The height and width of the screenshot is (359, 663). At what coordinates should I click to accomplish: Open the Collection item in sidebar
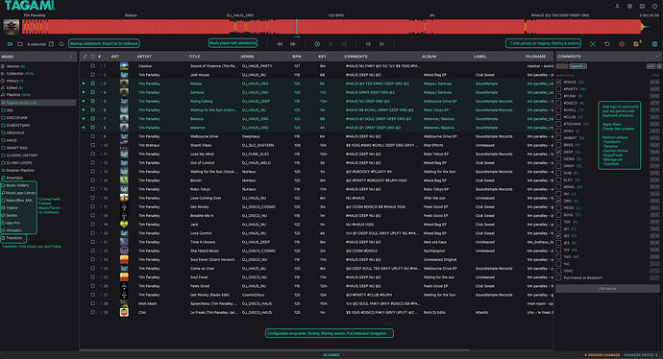point(17,74)
